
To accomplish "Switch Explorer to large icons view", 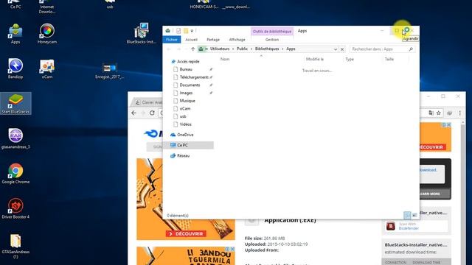I will 414,215.
